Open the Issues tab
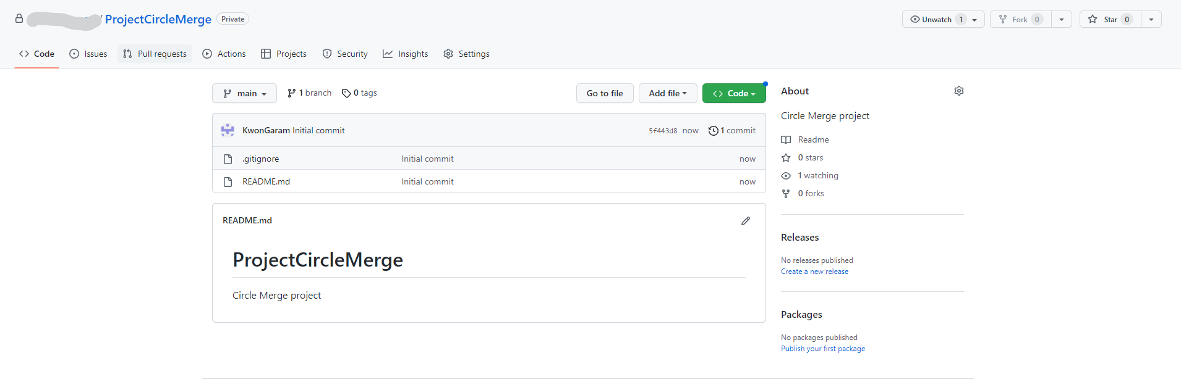Viewport: 1181px width, 390px height. pos(88,54)
